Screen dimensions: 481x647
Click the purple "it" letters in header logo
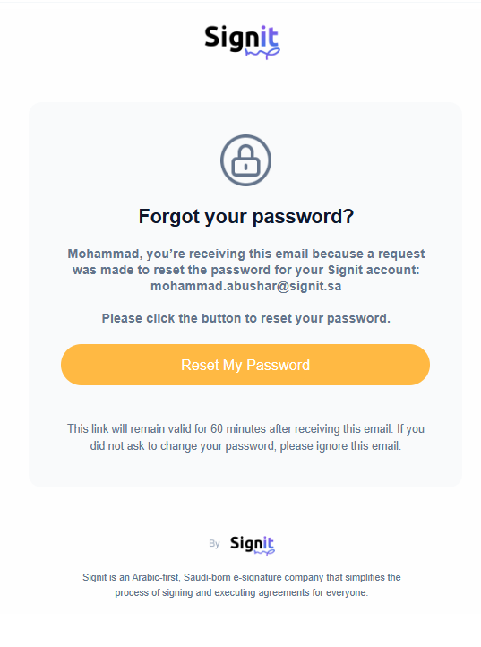[270, 37]
